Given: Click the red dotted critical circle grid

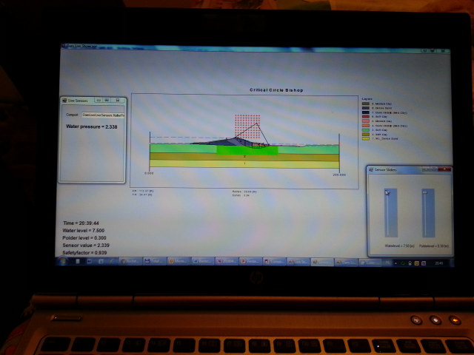Looking at the screenshot, I should click(x=248, y=123).
